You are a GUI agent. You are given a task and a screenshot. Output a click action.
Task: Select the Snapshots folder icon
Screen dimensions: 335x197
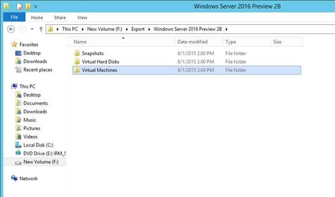tap(77, 53)
